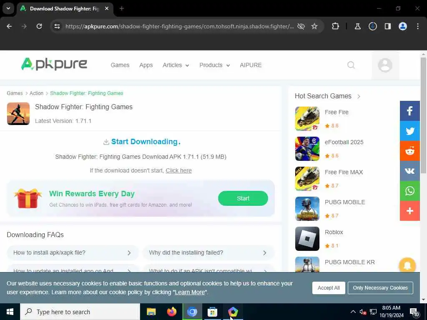Screen dimensions: 427x320
Task: Click the Games breadcrumb link
Action: 15,93
